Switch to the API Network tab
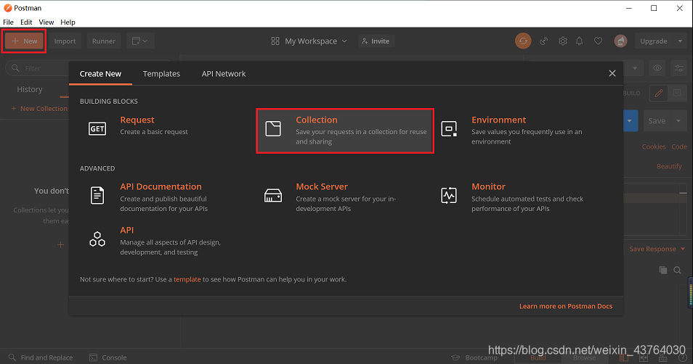The height and width of the screenshot is (364, 693). (224, 74)
